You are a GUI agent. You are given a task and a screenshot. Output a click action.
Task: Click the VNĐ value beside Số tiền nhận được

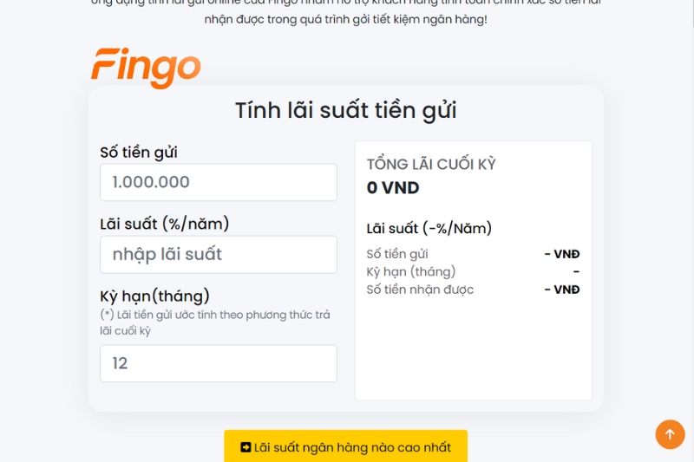point(562,290)
